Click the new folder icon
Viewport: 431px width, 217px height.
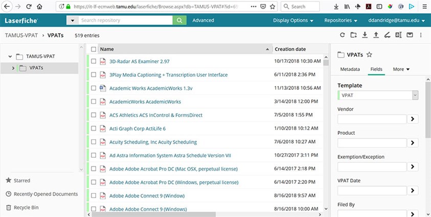point(353,35)
